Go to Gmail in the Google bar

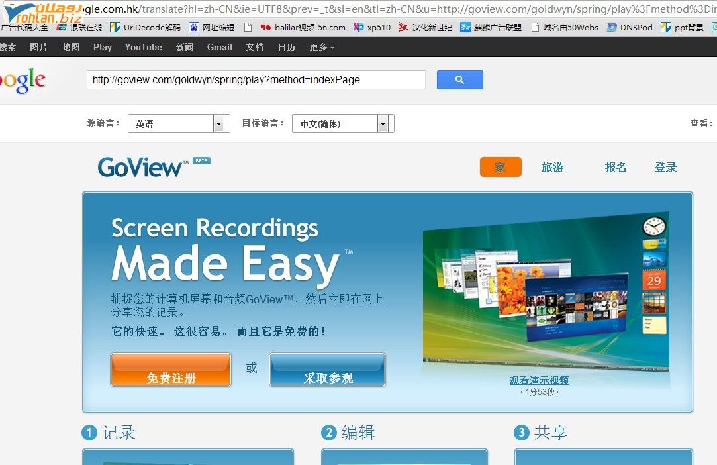point(220,47)
